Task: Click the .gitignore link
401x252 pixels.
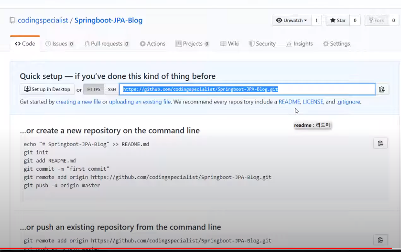Action: (348, 102)
